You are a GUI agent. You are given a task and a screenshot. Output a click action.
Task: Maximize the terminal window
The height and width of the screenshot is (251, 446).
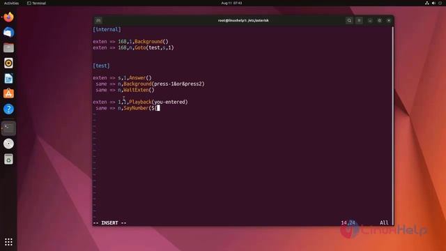point(379,20)
